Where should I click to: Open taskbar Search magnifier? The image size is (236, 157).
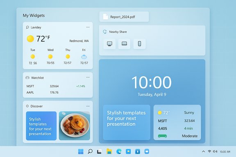point(90,151)
